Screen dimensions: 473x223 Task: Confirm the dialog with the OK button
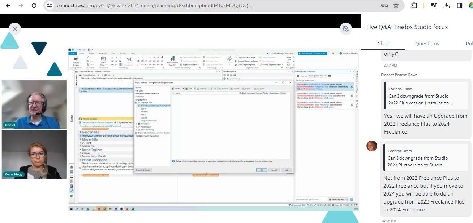click(x=261, y=170)
